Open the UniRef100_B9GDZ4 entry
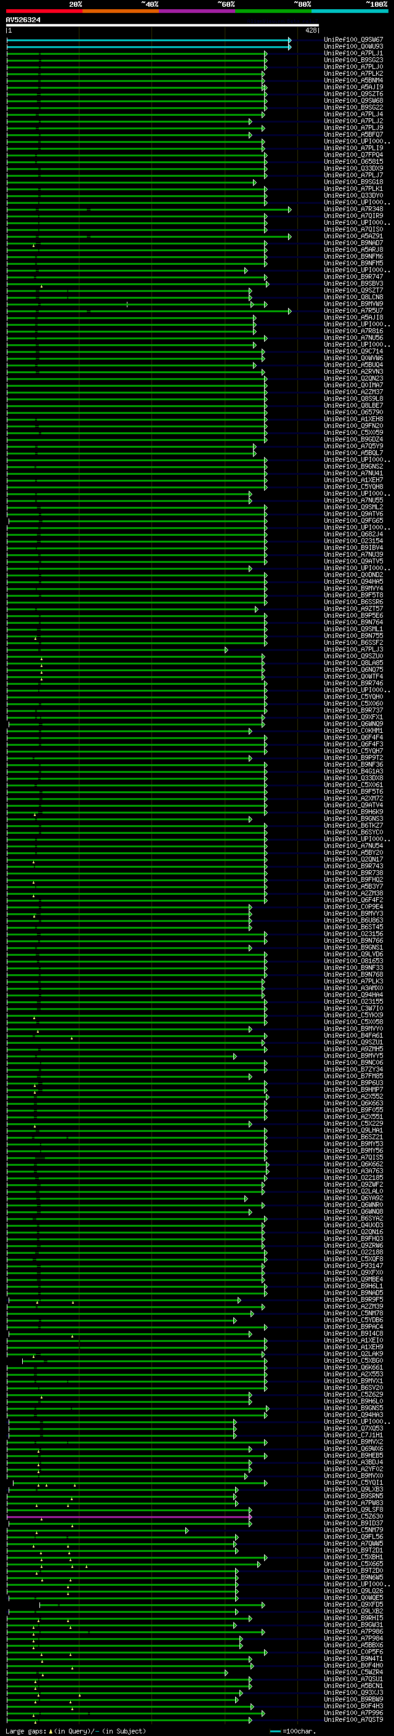The height and width of the screenshot is (1736, 394). click(x=353, y=440)
